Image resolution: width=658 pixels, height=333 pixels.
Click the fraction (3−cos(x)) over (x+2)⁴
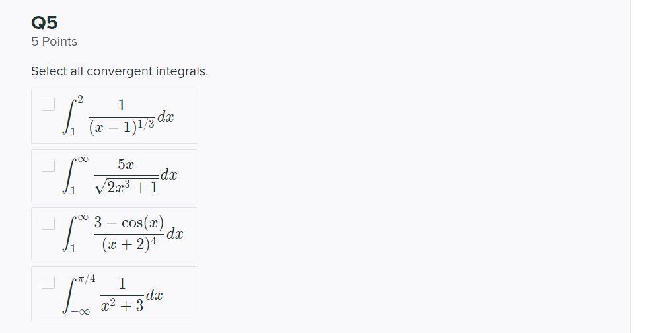click(x=129, y=233)
